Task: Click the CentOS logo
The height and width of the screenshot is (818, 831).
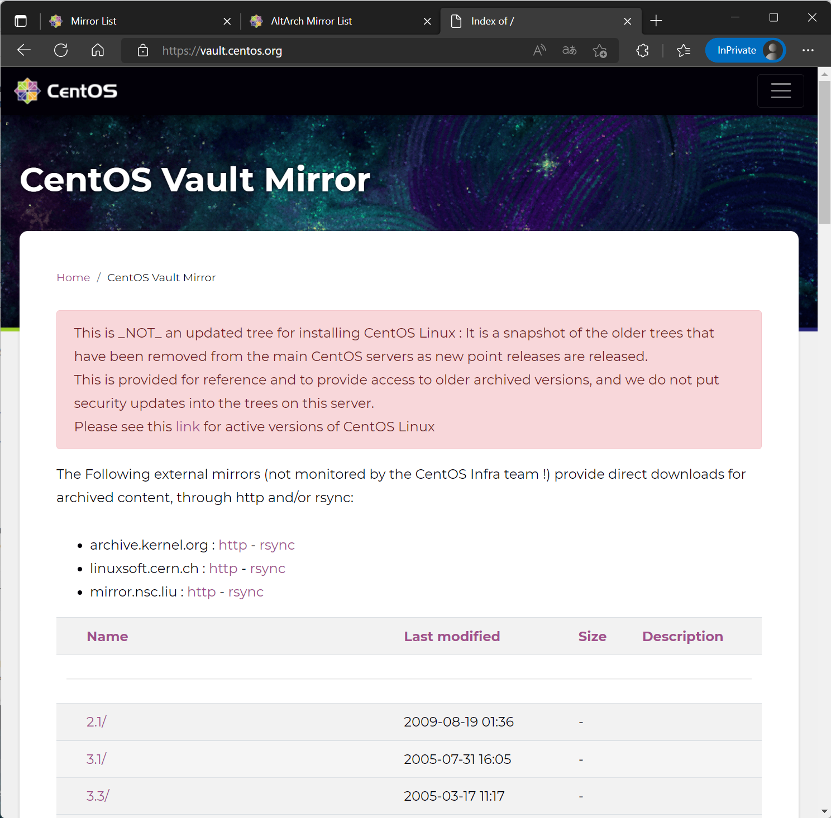Action: (x=66, y=91)
